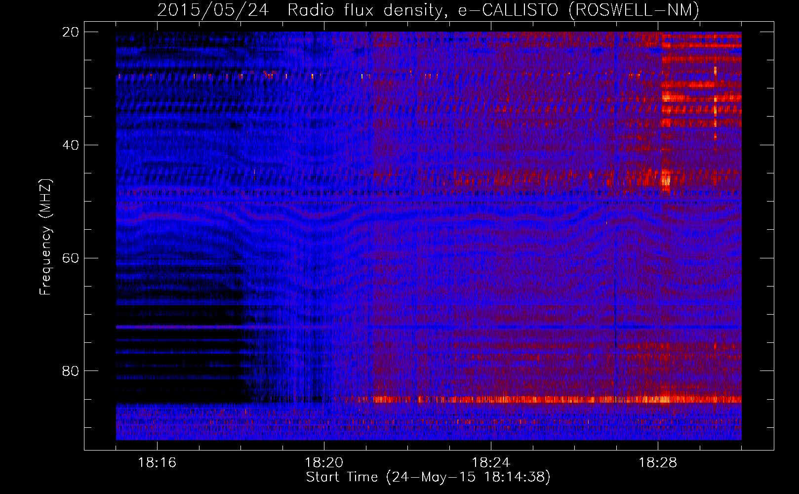Click the '60' frequency tick label

tap(71, 258)
